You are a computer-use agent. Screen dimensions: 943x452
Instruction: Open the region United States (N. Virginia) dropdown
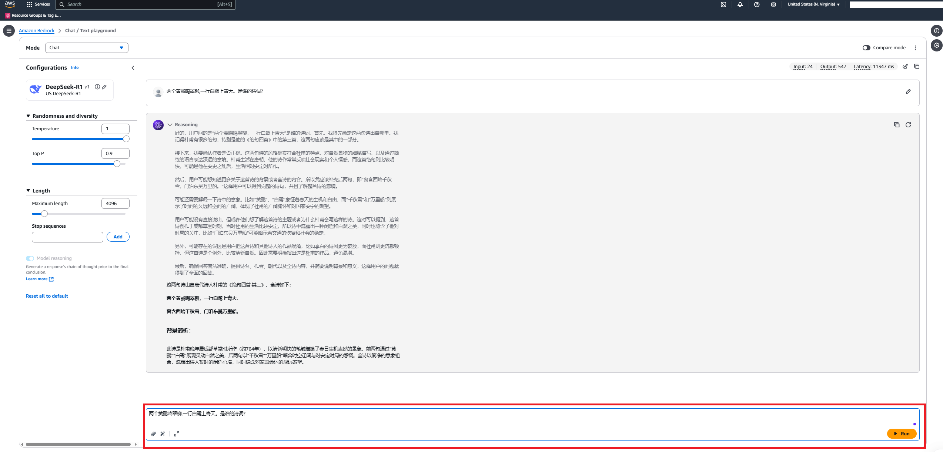pos(813,4)
